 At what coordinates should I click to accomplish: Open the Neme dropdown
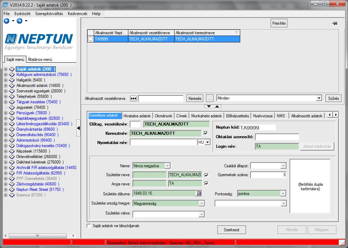[167, 166]
